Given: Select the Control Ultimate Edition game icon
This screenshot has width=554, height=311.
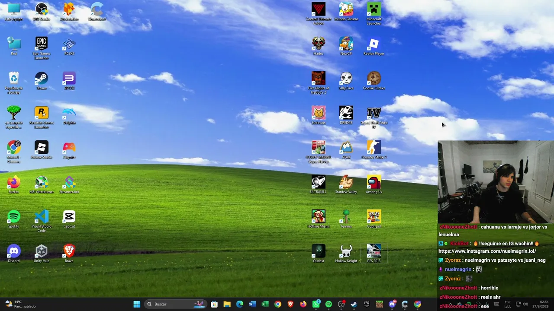Looking at the screenshot, I should 319,14.
